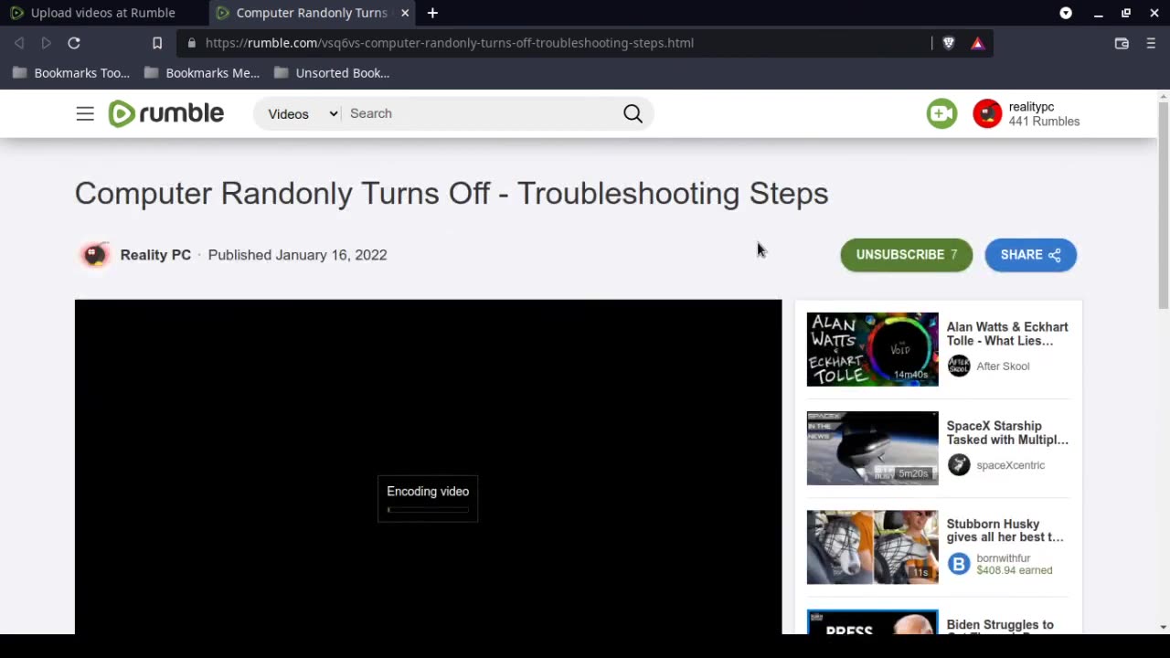Image resolution: width=1170 pixels, height=658 pixels.
Task: Click the $408.94 earned text
Action: pos(1014,570)
